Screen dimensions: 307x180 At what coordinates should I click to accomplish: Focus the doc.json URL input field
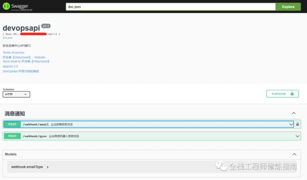[171, 7]
